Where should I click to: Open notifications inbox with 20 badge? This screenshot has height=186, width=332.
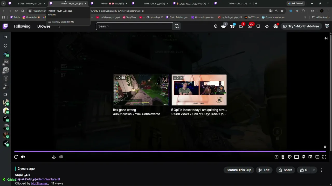(250, 26)
